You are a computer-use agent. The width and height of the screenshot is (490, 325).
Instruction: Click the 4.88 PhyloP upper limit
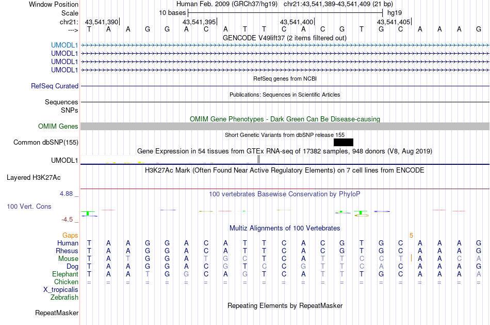coord(66,194)
